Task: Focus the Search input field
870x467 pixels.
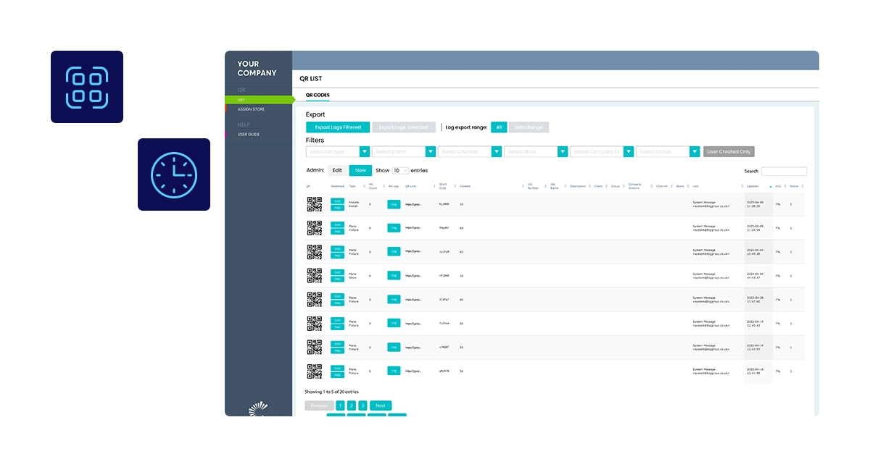Action: tap(784, 172)
